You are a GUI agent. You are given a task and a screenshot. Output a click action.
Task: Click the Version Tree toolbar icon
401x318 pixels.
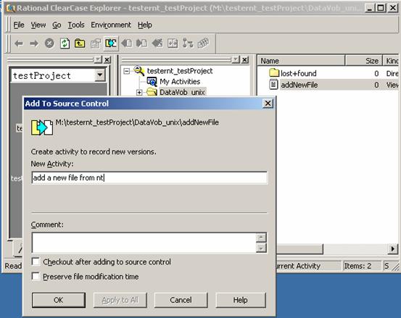click(188, 43)
